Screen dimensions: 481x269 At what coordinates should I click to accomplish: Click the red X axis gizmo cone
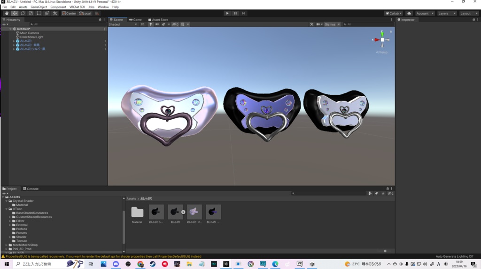[x=376, y=39]
